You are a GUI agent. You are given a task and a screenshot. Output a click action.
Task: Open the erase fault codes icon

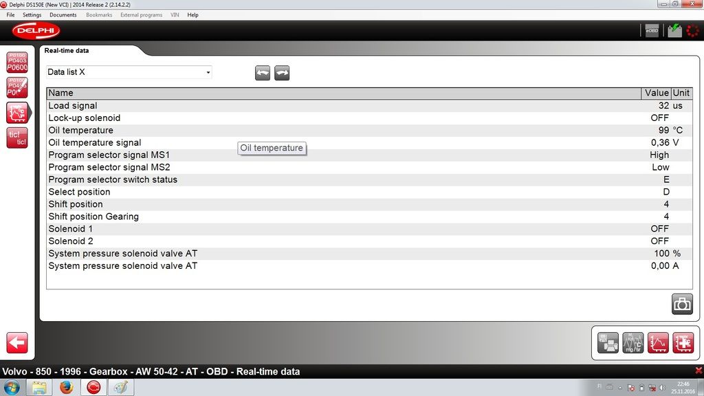(17, 87)
